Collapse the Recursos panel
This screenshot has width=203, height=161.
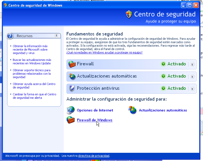point(56,36)
